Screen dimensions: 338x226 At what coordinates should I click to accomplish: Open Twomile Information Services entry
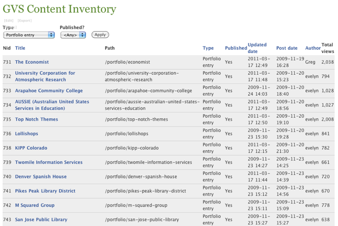coord(48,162)
